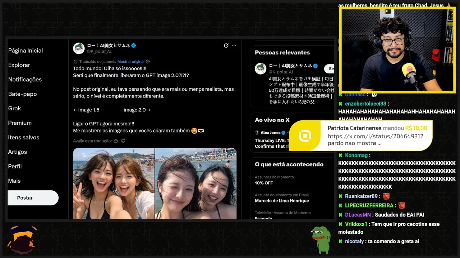Rate the translation with thumbs down
Viewport: 460px width, 258px height.
tap(123, 141)
